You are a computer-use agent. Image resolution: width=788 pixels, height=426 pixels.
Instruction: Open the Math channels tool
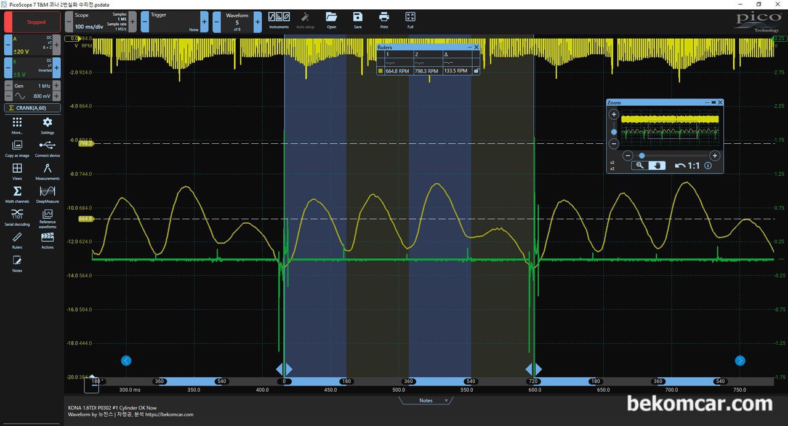coord(17,194)
